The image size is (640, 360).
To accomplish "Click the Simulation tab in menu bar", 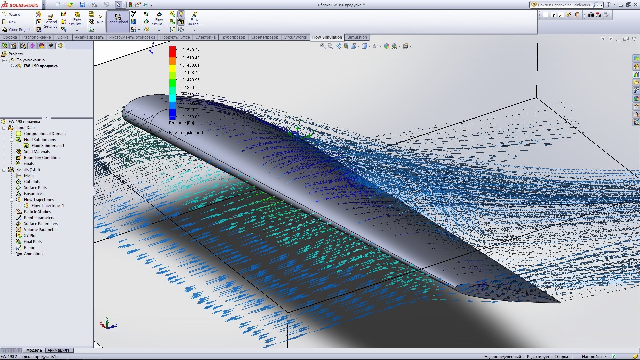I will (356, 37).
